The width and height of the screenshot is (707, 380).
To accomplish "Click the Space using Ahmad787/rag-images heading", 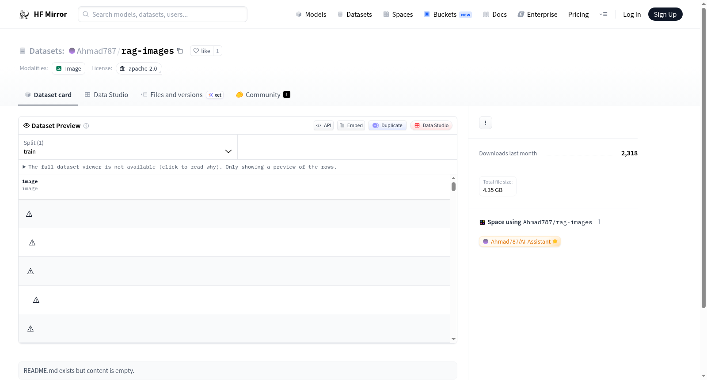I will pyautogui.click(x=540, y=222).
